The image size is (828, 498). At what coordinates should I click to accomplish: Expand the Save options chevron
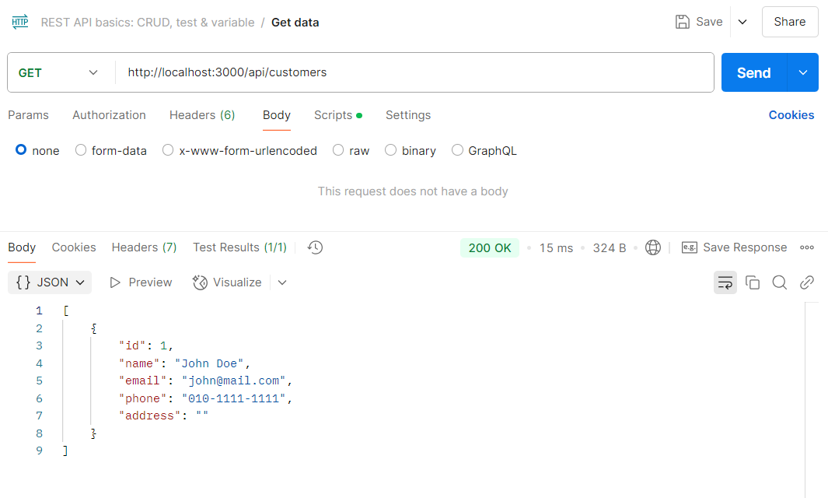742,22
